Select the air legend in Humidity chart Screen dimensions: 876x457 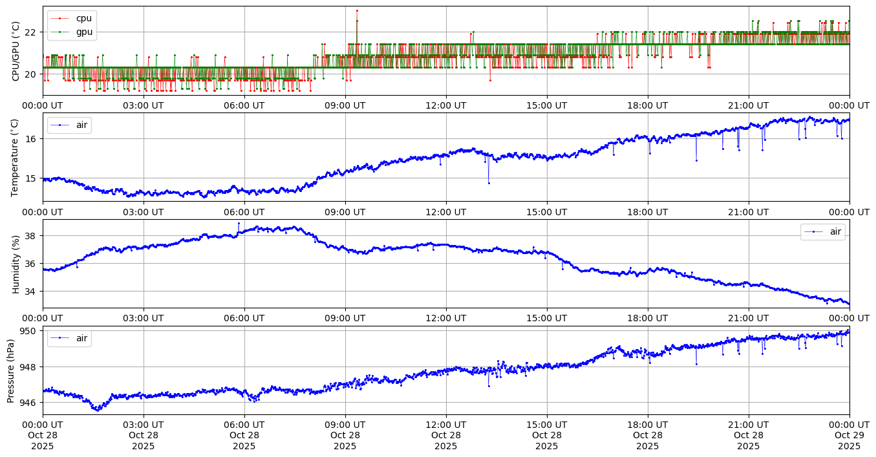tap(822, 231)
